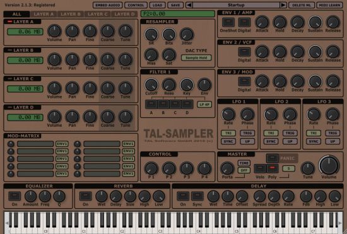Open the DAC Type Sample Hold dropdown
This screenshot has width=347, height=234.
(x=196, y=58)
